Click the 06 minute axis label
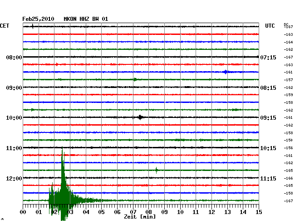 point(117,212)
